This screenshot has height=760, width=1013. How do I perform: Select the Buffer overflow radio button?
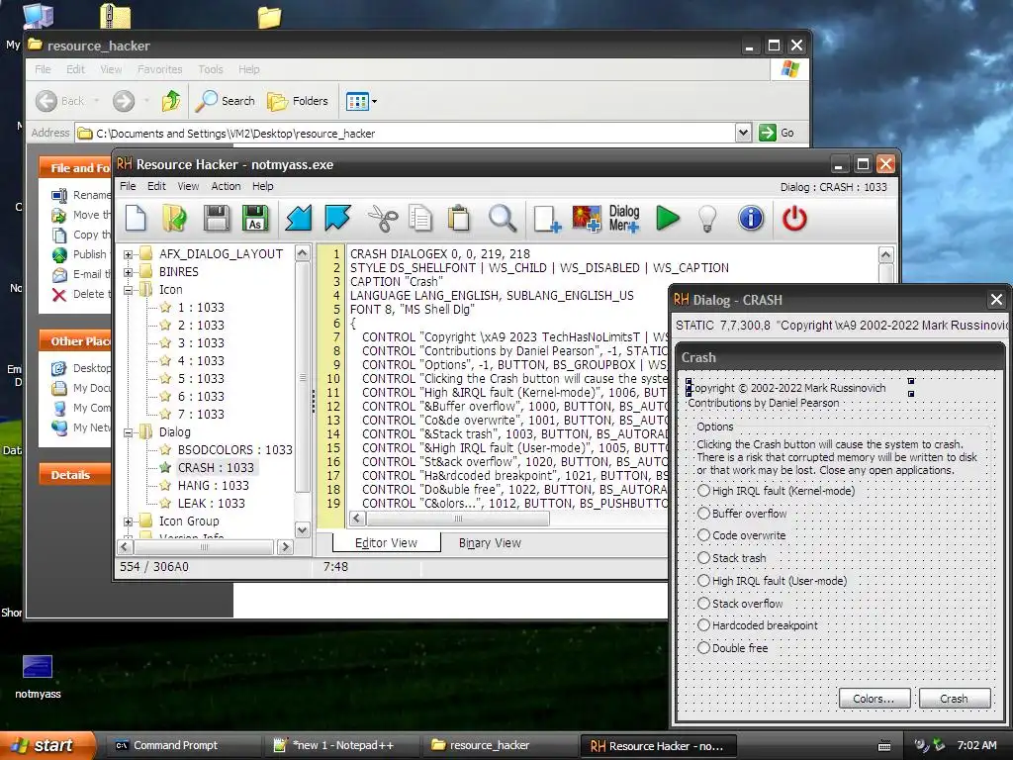[x=703, y=514]
